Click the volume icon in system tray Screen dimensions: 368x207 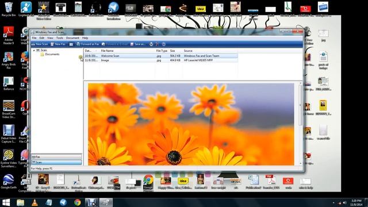[x=344, y=202]
